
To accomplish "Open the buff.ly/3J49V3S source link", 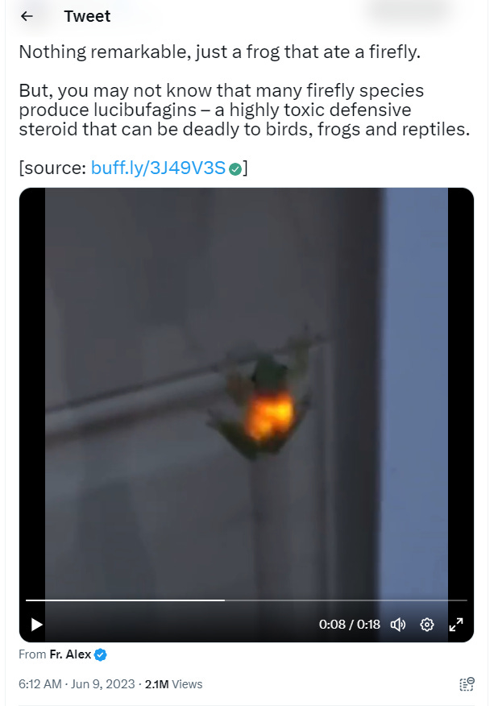I will coord(158,168).
